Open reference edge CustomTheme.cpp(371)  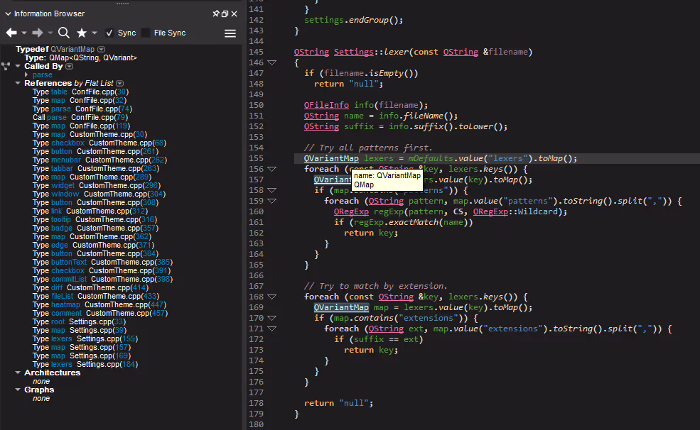tap(93, 245)
